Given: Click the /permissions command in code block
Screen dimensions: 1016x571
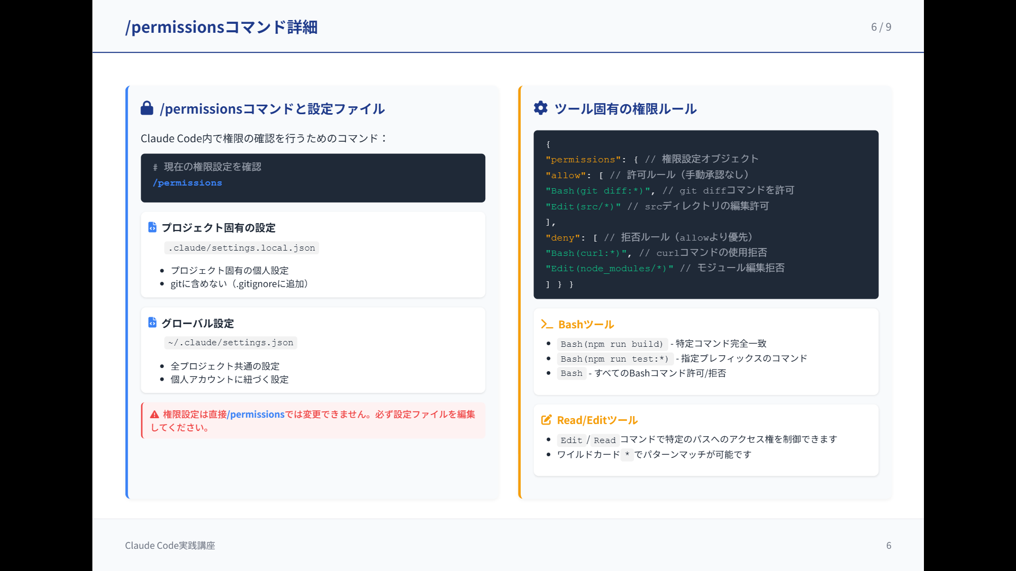Looking at the screenshot, I should (187, 183).
